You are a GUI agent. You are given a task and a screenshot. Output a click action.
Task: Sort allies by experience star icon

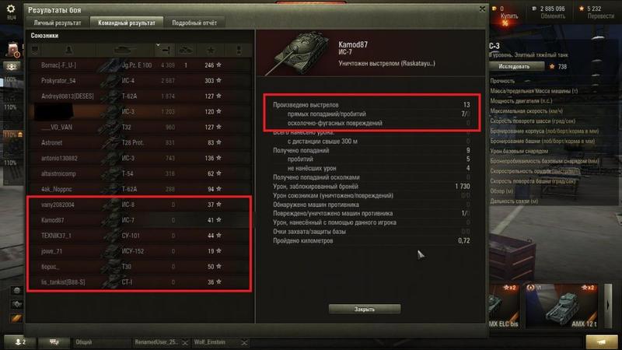coord(211,50)
